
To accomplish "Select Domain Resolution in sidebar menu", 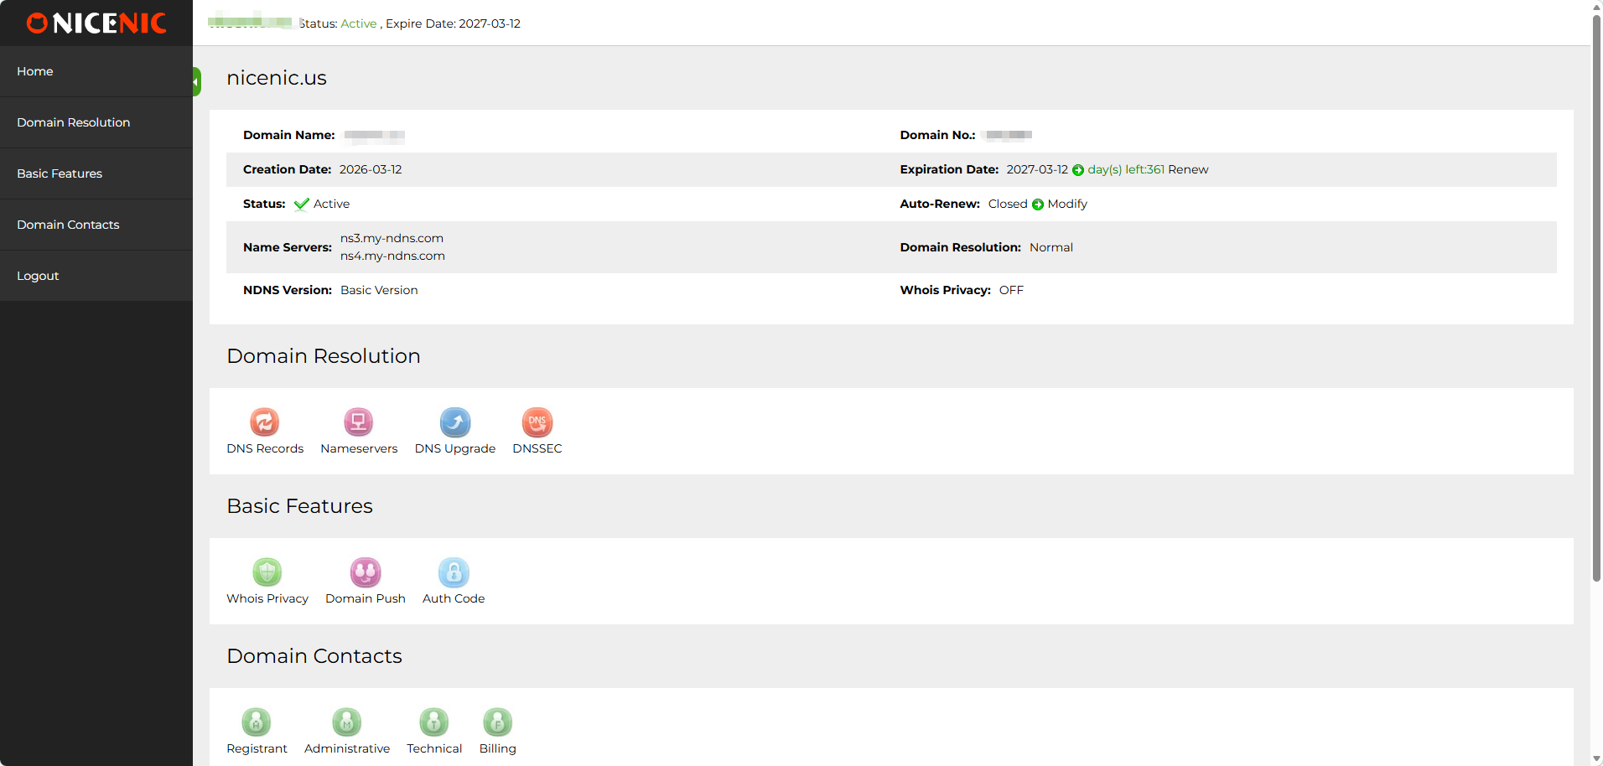I will (74, 122).
